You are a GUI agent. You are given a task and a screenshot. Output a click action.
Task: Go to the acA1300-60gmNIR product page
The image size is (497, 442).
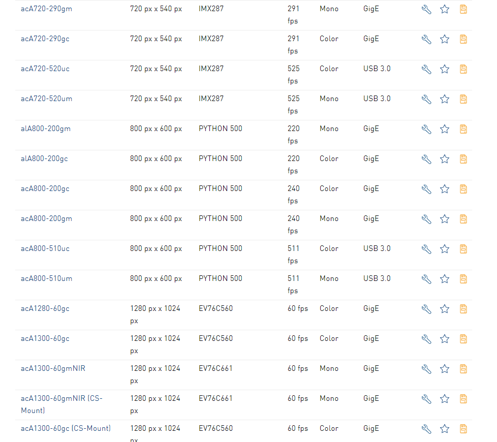tap(53, 368)
